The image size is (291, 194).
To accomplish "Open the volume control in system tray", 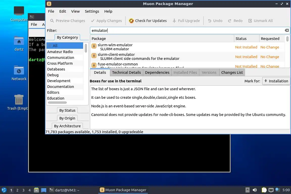I will [x=255, y=190].
